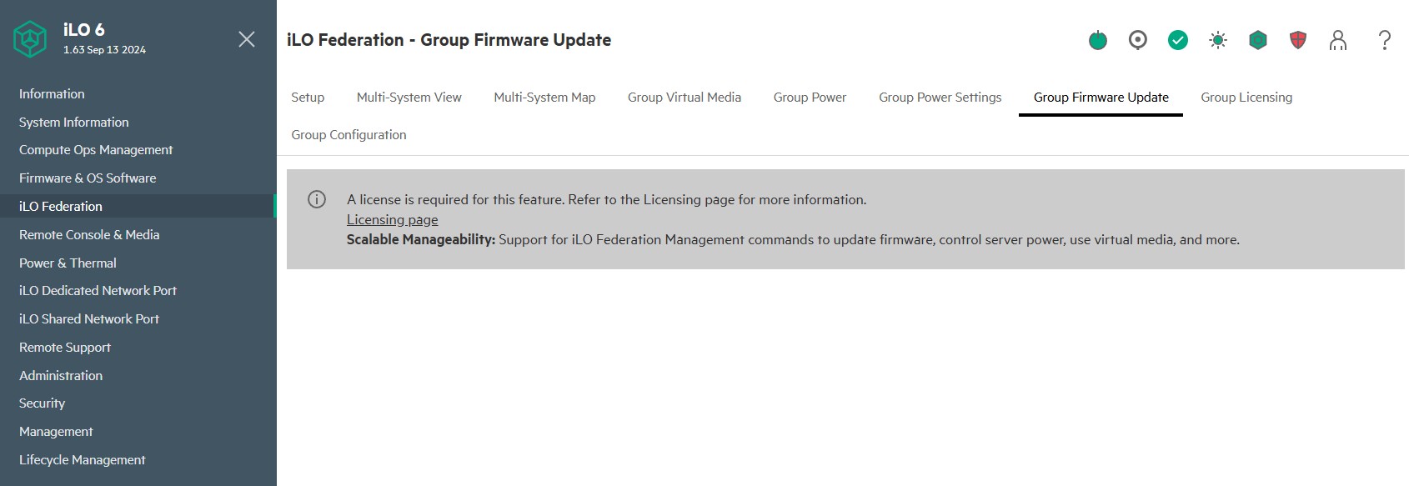
Task: Open the Security sidebar section
Action: [x=42, y=403]
